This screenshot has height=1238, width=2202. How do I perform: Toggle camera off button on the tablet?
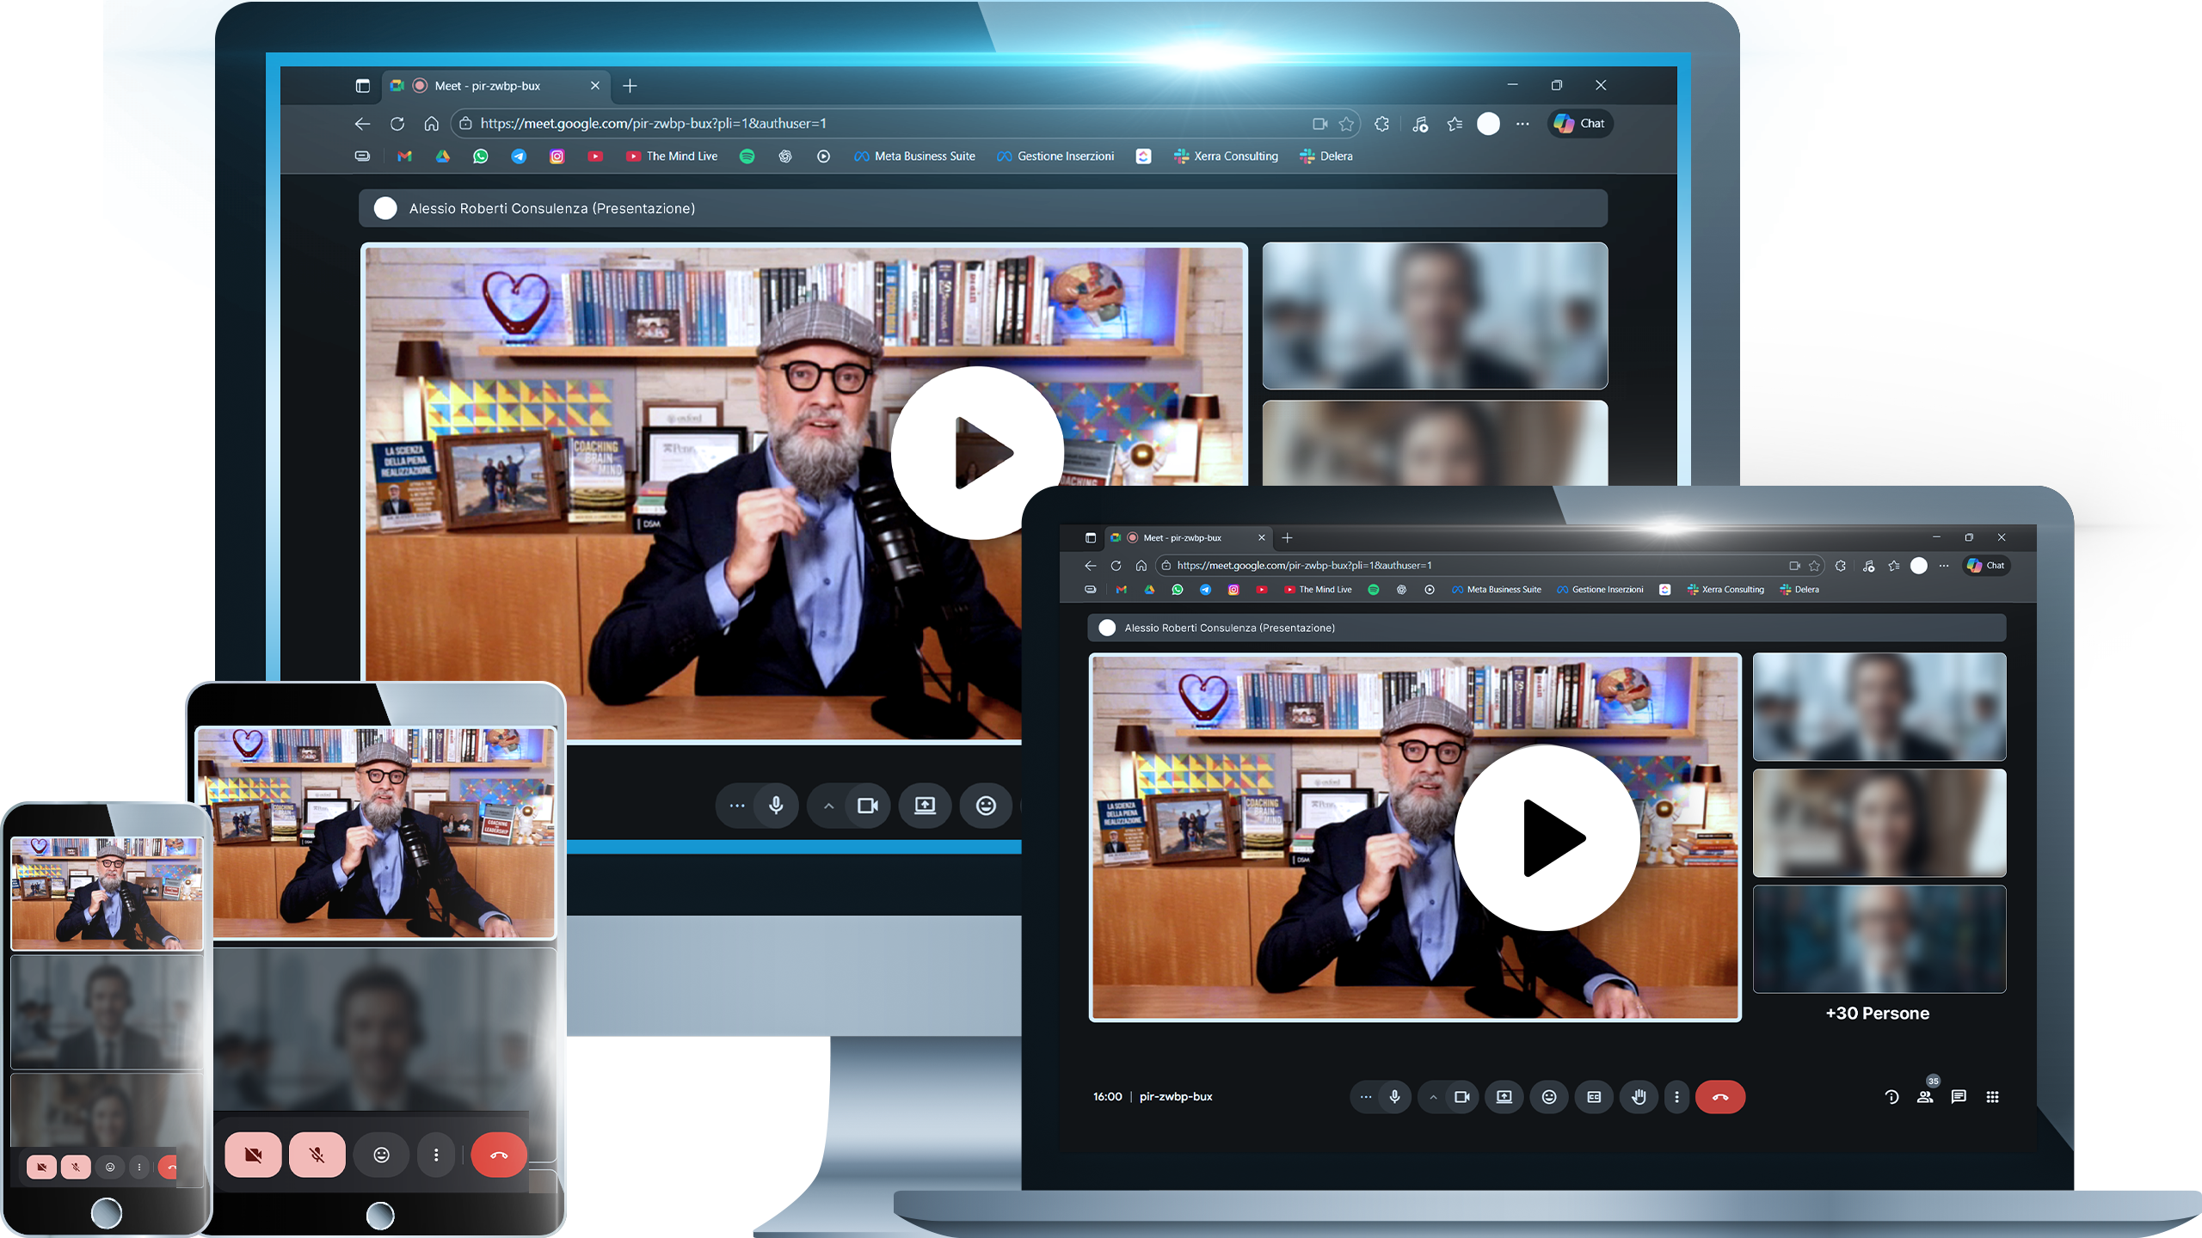point(253,1155)
